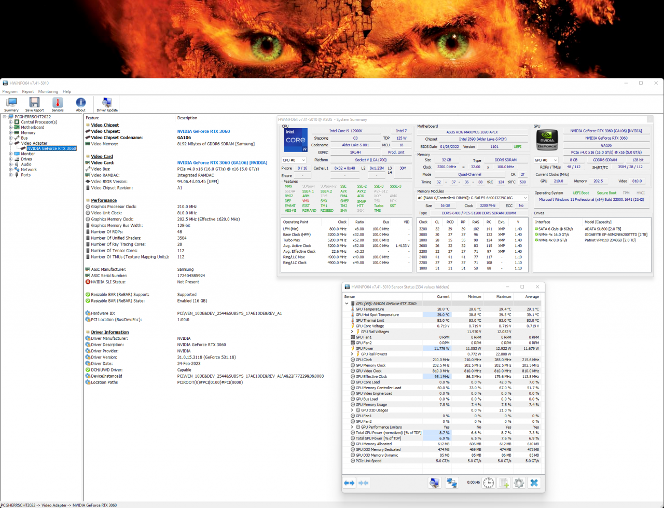Open the Program menu
The height and width of the screenshot is (508, 664).
(10, 91)
